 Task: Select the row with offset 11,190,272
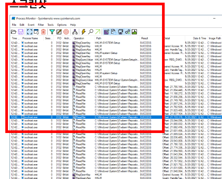click(116, 94)
